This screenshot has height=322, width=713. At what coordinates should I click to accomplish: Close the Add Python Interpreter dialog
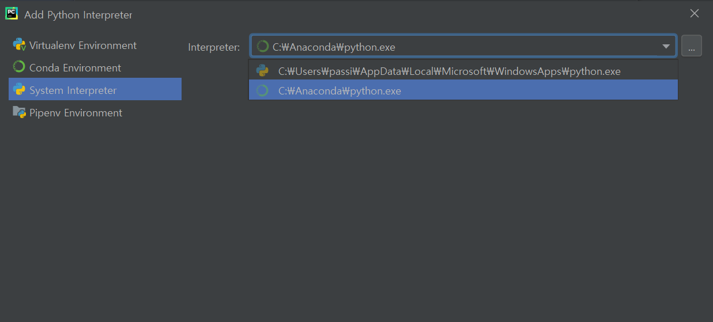pos(695,13)
